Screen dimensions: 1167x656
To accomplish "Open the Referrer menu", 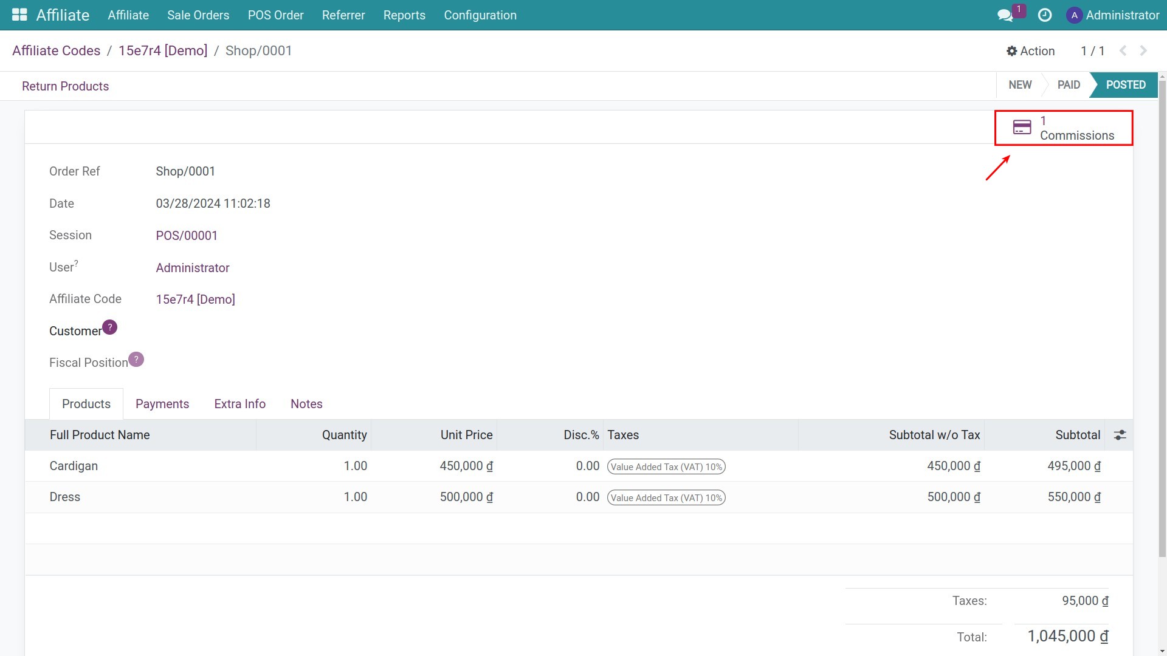I will 343,15.
